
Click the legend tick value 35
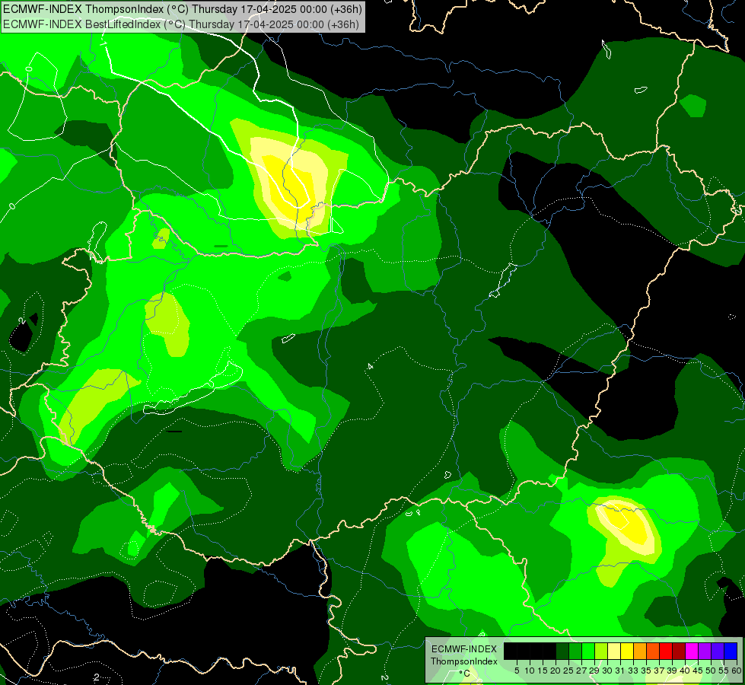(x=647, y=671)
